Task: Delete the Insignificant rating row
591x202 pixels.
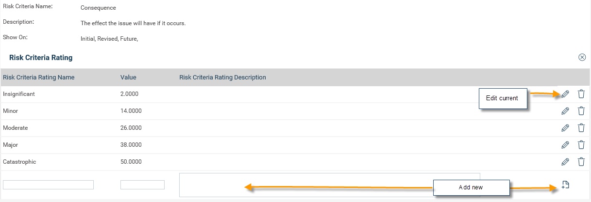Action: (581, 94)
